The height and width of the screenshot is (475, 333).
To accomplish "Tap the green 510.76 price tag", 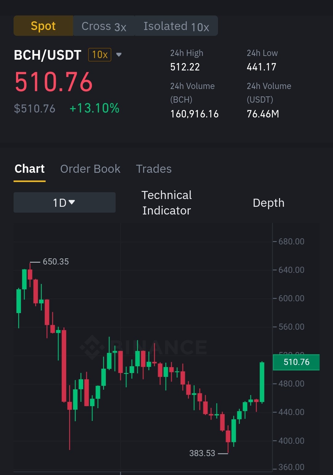I will point(296,362).
